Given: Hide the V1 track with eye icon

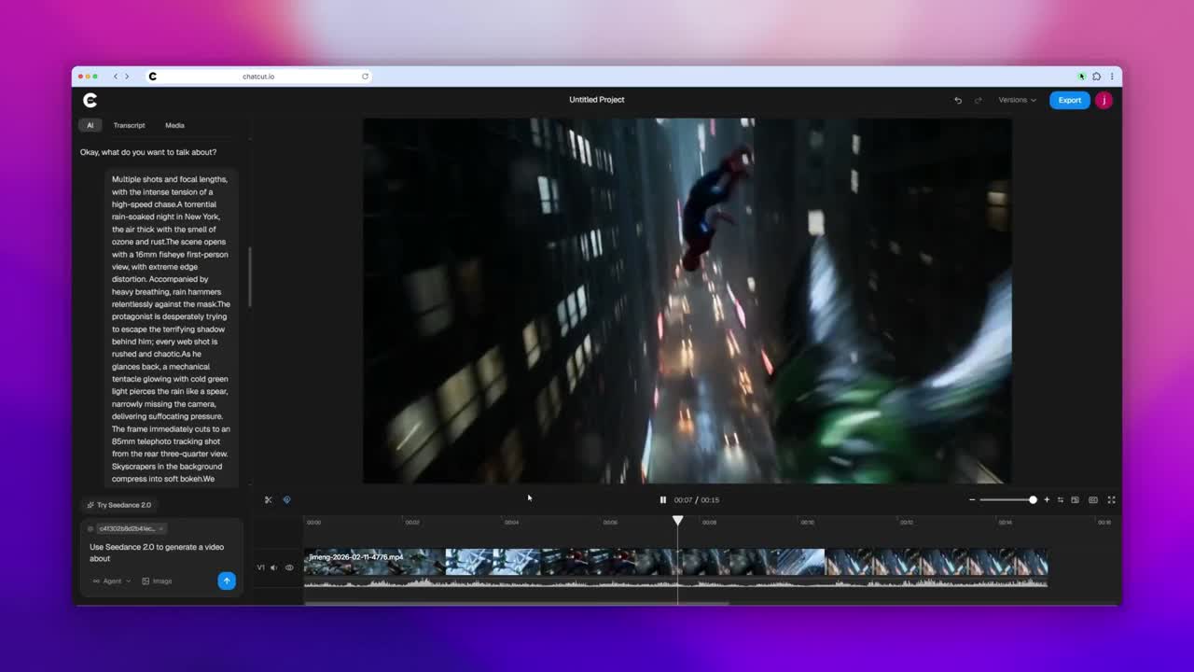Looking at the screenshot, I should point(289,567).
